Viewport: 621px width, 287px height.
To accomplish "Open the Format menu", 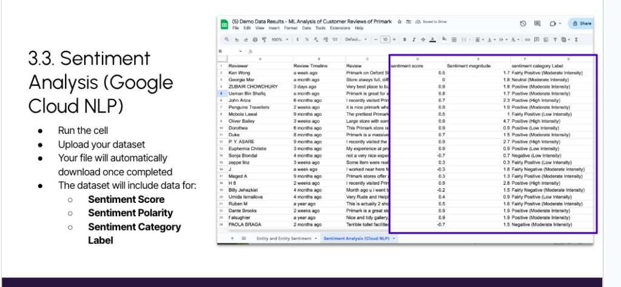I will coord(290,28).
